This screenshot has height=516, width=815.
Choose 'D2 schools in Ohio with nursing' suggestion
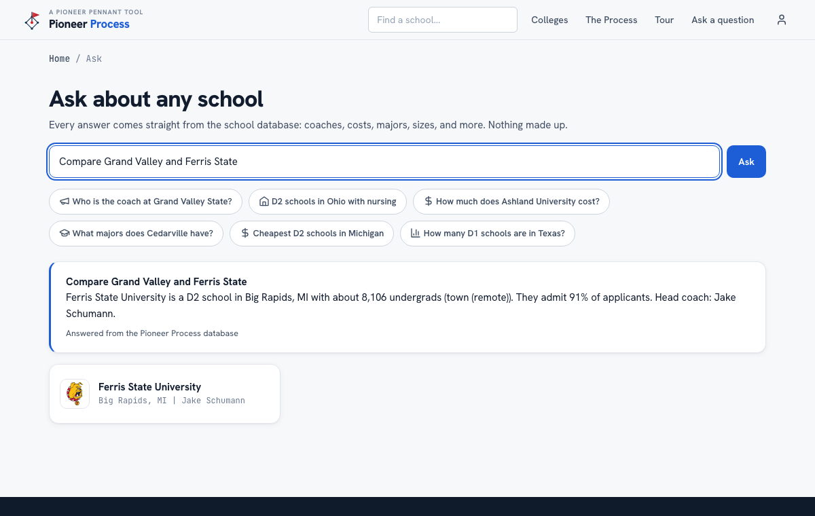coord(327,202)
